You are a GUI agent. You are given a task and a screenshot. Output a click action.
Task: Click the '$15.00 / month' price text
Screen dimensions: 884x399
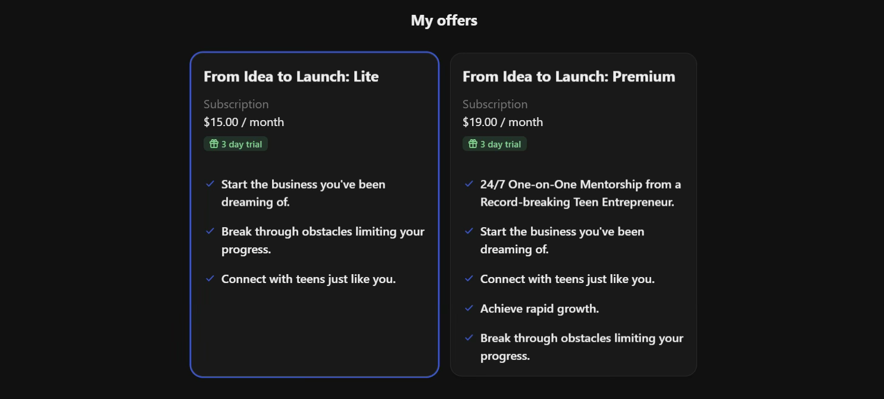[x=243, y=122]
